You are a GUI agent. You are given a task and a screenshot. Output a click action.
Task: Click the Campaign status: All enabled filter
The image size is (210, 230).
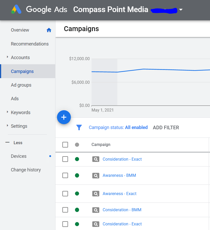(118, 127)
